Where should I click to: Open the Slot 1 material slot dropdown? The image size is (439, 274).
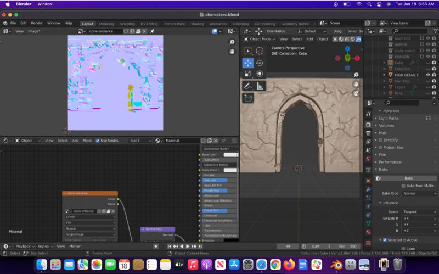click(140, 141)
